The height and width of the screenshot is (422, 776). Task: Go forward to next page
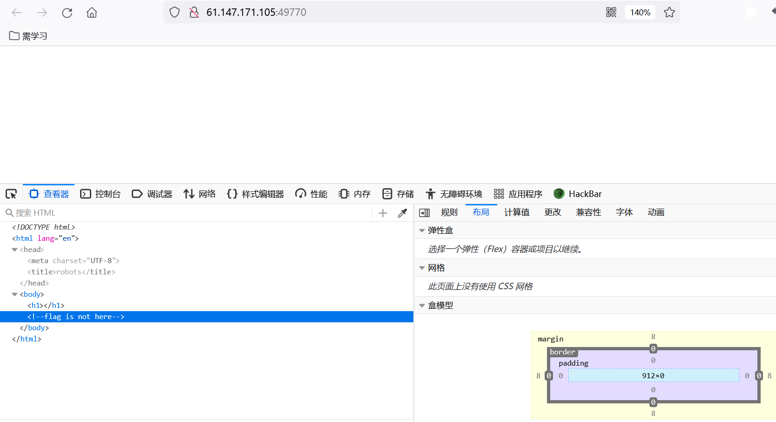pos(42,13)
